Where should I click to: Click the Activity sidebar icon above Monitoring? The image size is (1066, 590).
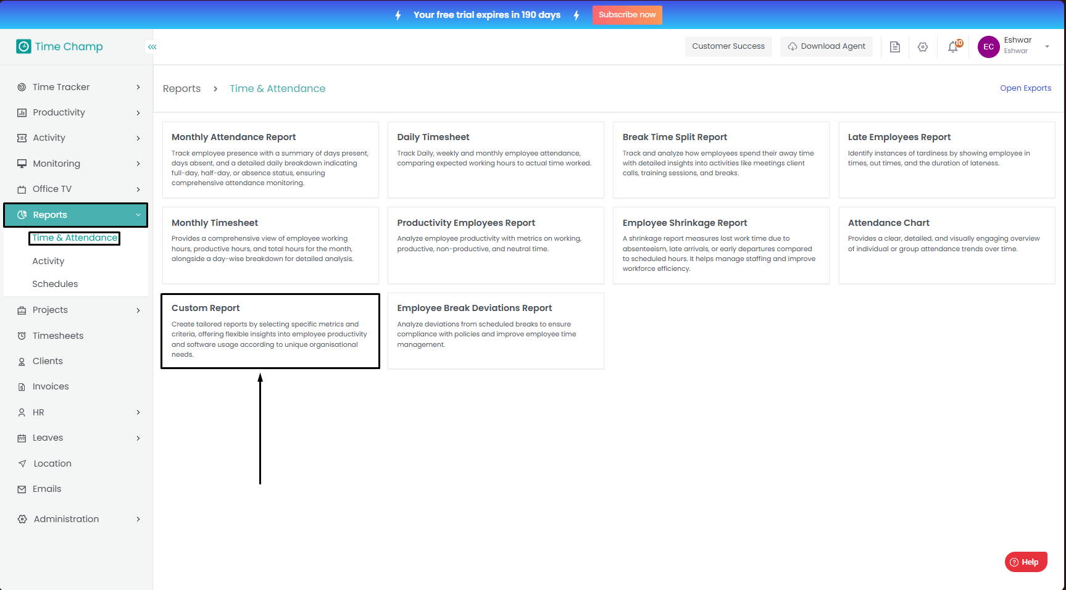(22, 138)
